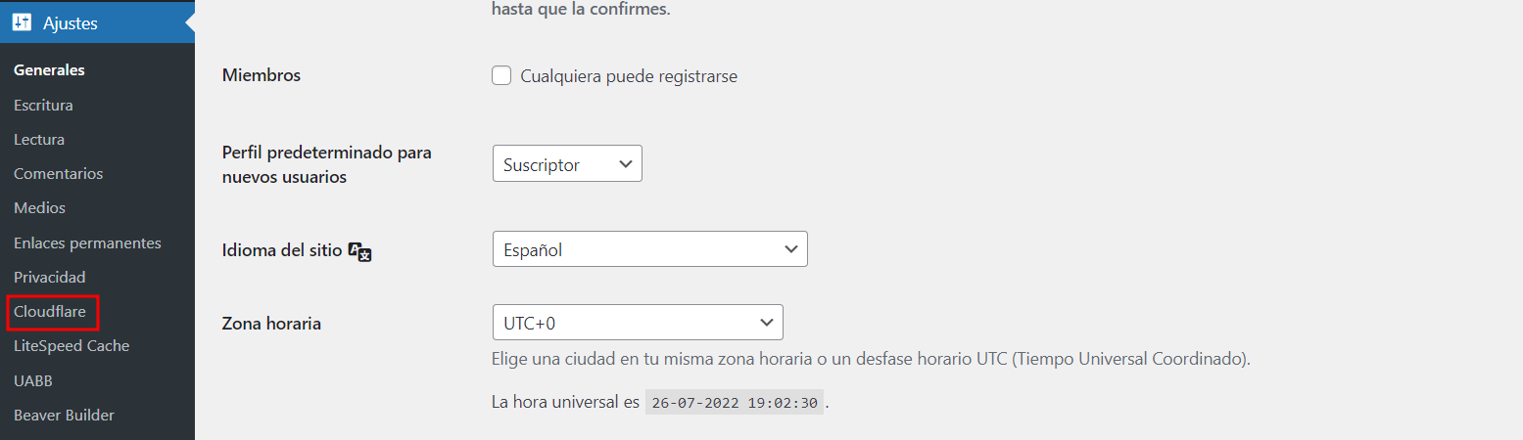Viewport: 1523px width, 440px height.
Task: Expand the Español site language dropdown
Action: coord(649,249)
